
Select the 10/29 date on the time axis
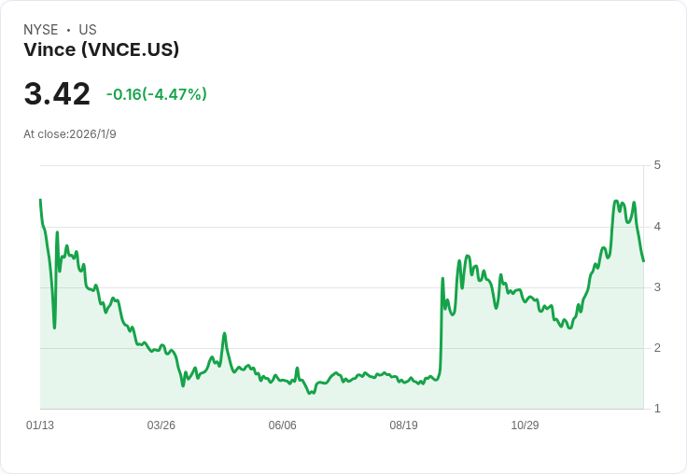point(525,425)
